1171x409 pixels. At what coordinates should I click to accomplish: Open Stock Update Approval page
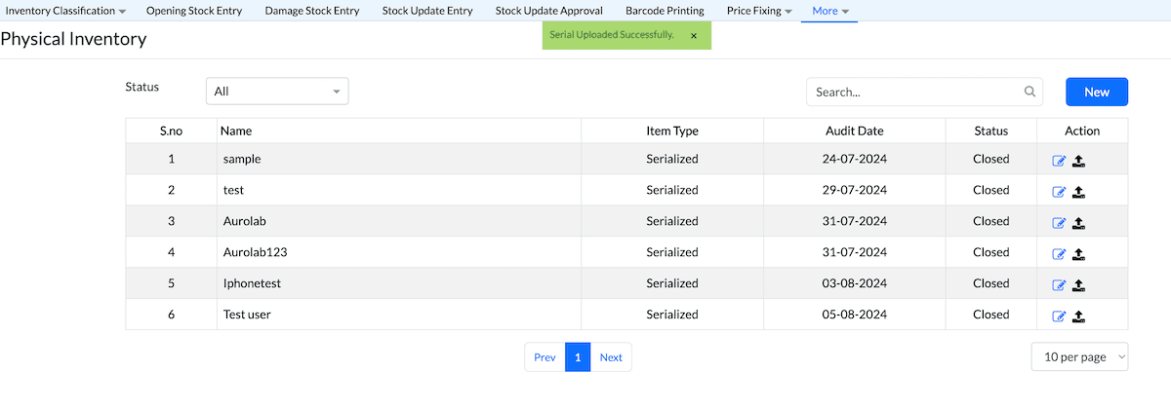(x=548, y=11)
